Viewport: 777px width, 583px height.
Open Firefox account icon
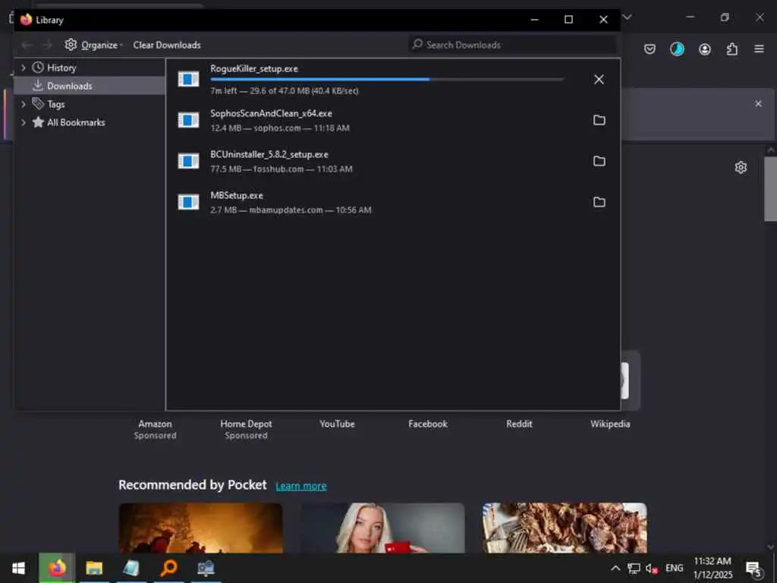click(705, 49)
